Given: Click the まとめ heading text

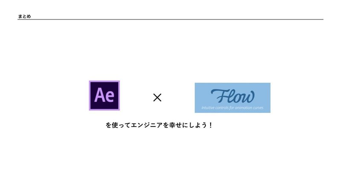Looking at the screenshot, I should pyautogui.click(x=24, y=16).
